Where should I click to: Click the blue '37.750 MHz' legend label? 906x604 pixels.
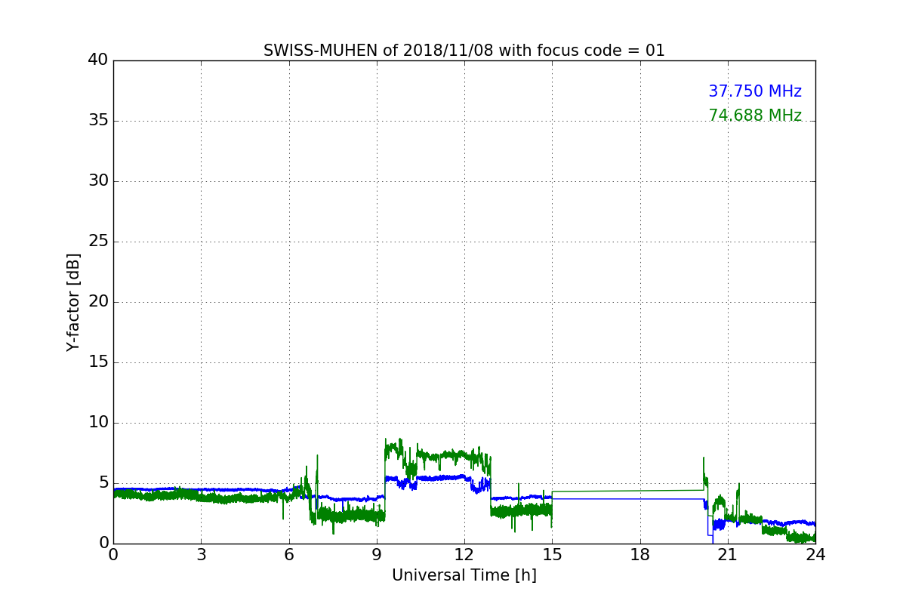[755, 91]
